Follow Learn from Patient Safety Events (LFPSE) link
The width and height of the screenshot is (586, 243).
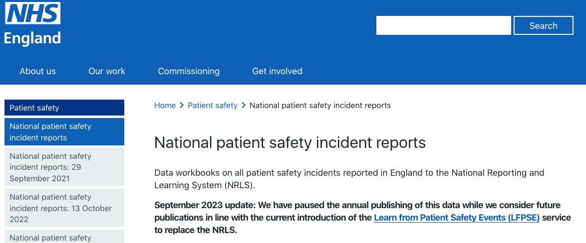[457, 218]
